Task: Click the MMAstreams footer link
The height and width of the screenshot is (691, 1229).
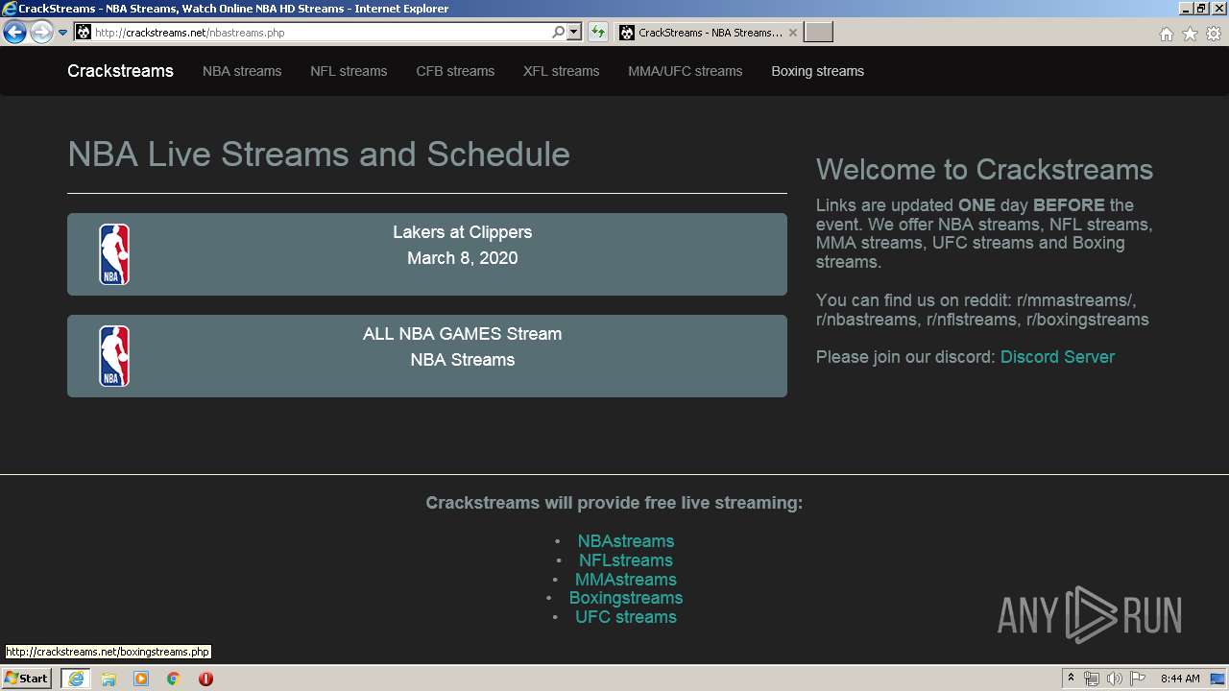Action: click(626, 580)
